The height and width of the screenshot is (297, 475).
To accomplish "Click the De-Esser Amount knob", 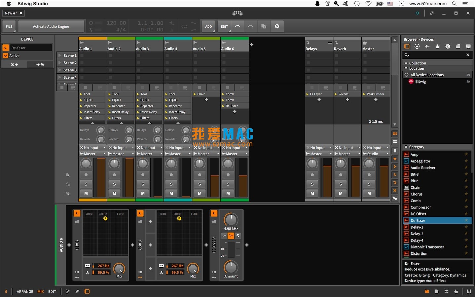I will coord(231,267).
